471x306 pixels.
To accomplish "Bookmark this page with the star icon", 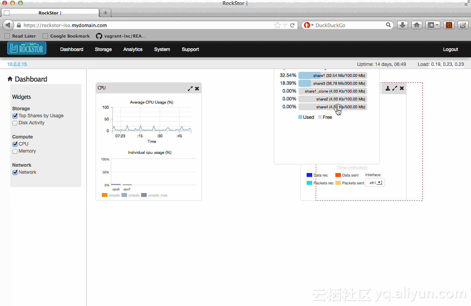I will 277,25.
